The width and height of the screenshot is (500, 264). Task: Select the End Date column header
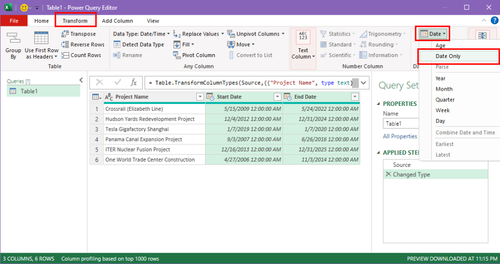tap(321, 97)
